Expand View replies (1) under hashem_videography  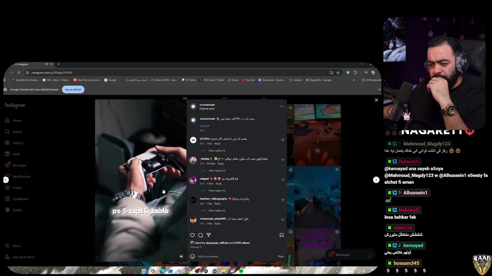pyautogui.click(x=217, y=210)
